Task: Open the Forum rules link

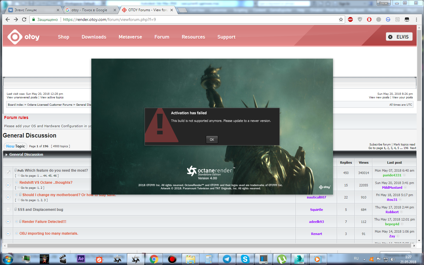Action: tap(16, 117)
